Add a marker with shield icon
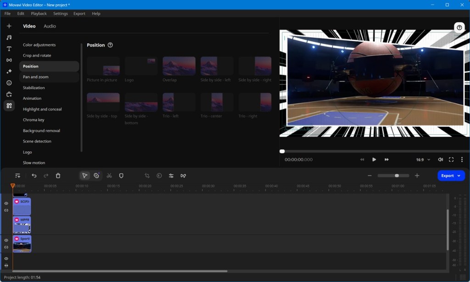This screenshot has height=282, width=470. [121, 176]
